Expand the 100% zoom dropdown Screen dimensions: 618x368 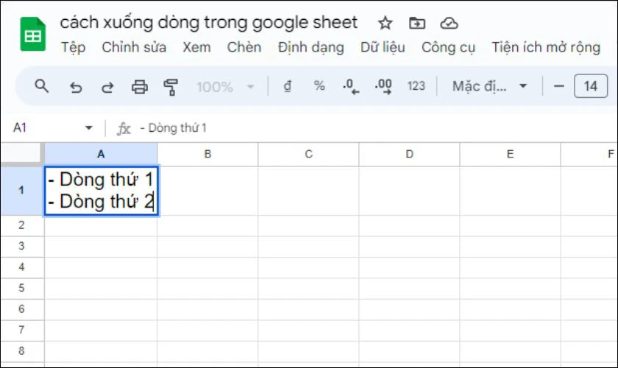[226, 87]
